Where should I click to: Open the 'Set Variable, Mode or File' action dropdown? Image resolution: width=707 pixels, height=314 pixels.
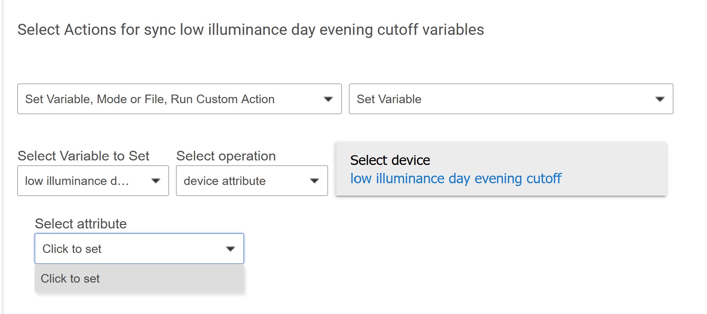pos(179,99)
